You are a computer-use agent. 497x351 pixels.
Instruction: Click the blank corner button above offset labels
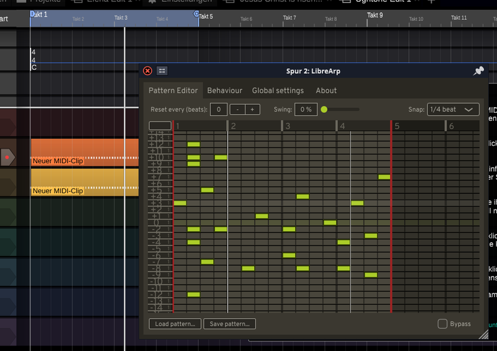click(x=160, y=126)
